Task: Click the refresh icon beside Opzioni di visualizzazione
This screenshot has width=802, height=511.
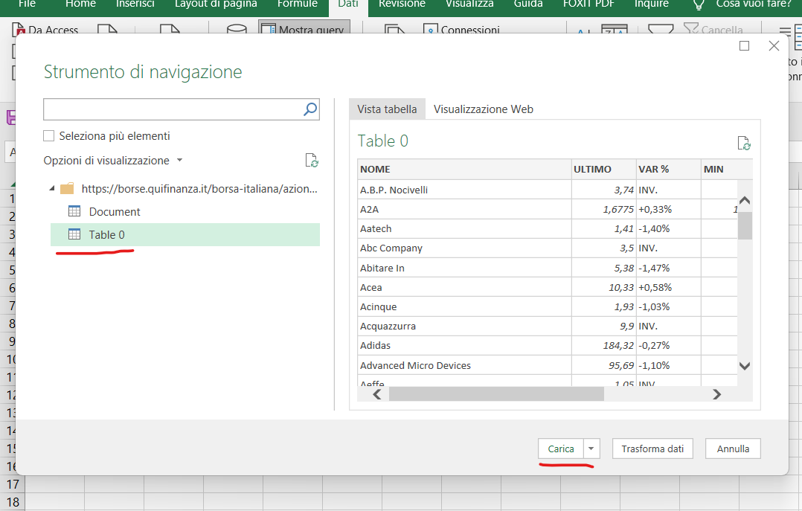Action: point(312,161)
